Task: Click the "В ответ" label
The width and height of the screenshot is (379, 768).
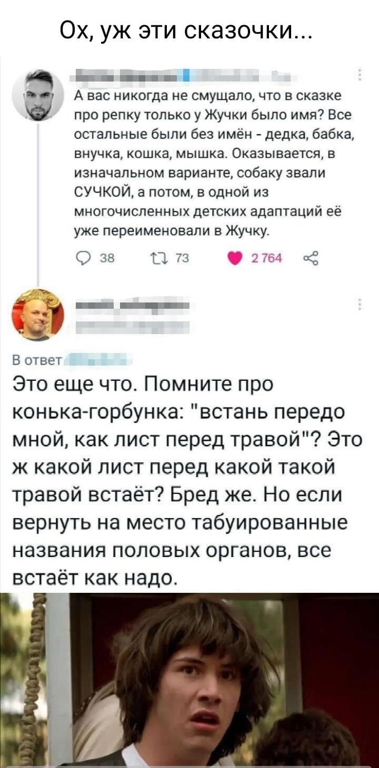Action: click(37, 360)
